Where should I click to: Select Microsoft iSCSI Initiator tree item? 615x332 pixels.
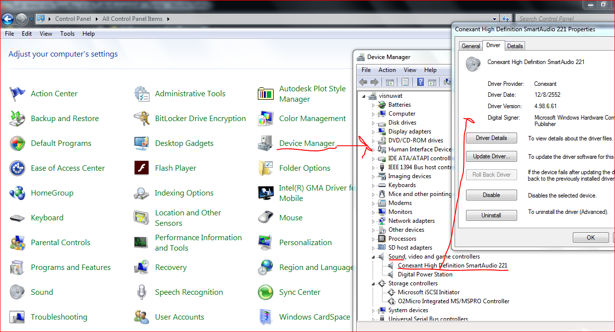click(x=429, y=292)
